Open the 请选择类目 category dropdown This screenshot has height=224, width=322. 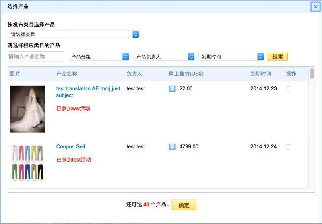(73, 35)
